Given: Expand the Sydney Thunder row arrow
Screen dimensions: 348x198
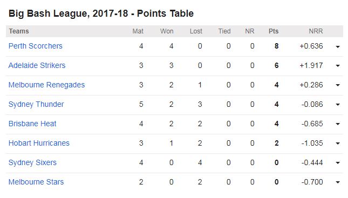Looking at the screenshot, I should tap(338, 105).
